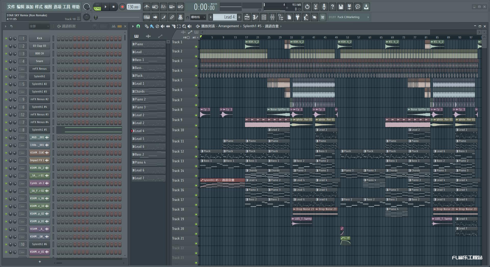490x267 pixels.
Task: Mute playlist Track 1 green dot
Action: click(196, 47)
